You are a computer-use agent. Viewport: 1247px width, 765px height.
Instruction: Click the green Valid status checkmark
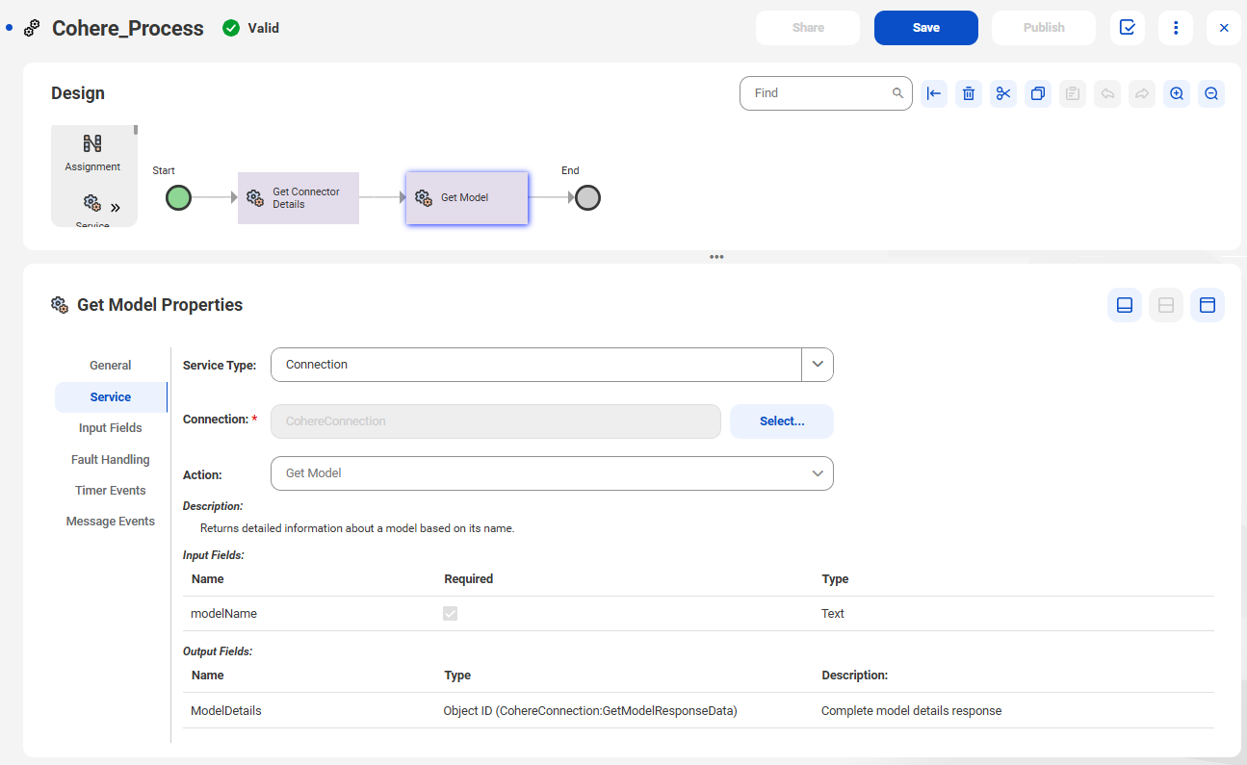[231, 28]
